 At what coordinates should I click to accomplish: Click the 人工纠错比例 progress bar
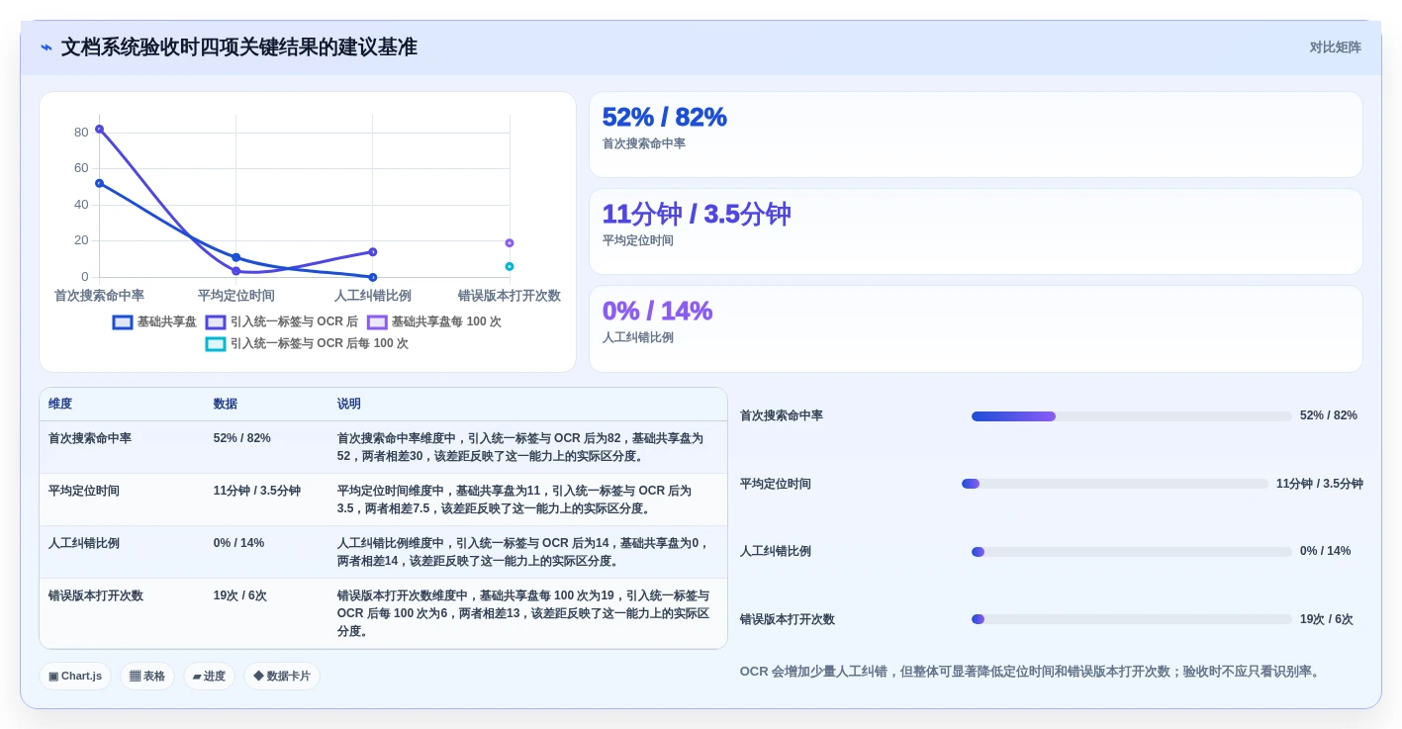[x=1131, y=552]
